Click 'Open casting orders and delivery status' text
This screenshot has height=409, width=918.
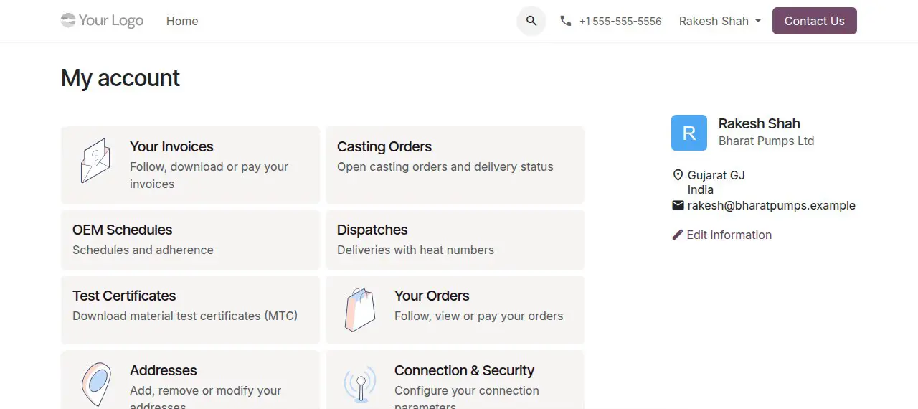click(x=445, y=166)
